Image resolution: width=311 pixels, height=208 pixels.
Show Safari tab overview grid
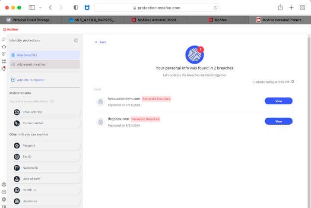click(302, 7)
